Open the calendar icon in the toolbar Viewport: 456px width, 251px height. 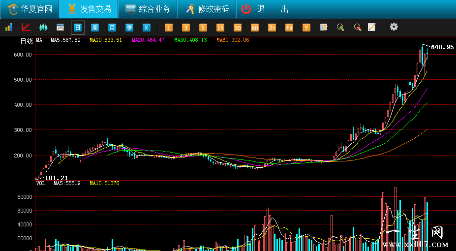click(61, 28)
